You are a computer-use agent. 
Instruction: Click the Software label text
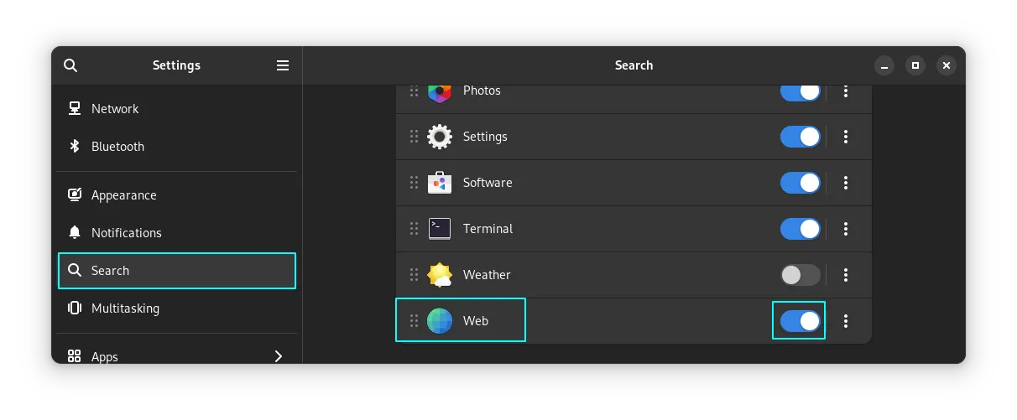(488, 183)
